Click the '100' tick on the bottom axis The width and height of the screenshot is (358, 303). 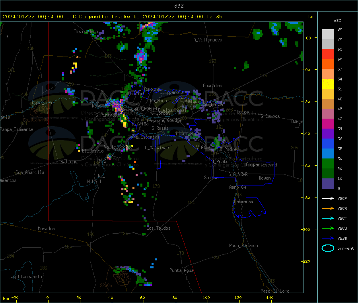[206, 297]
